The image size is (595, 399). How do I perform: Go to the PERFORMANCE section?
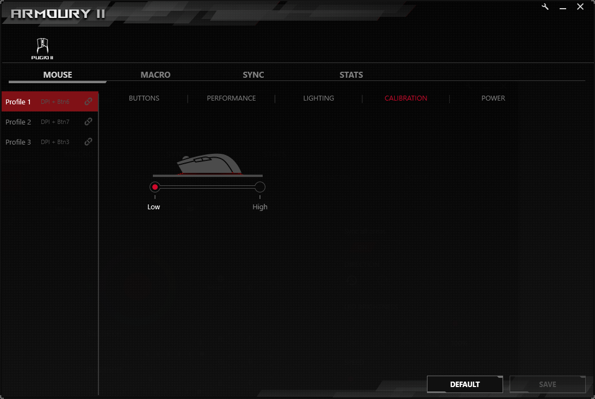click(x=232, y=98)
